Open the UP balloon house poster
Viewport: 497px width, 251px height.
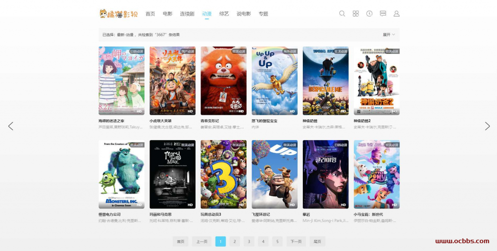click(x=275, y=174)
